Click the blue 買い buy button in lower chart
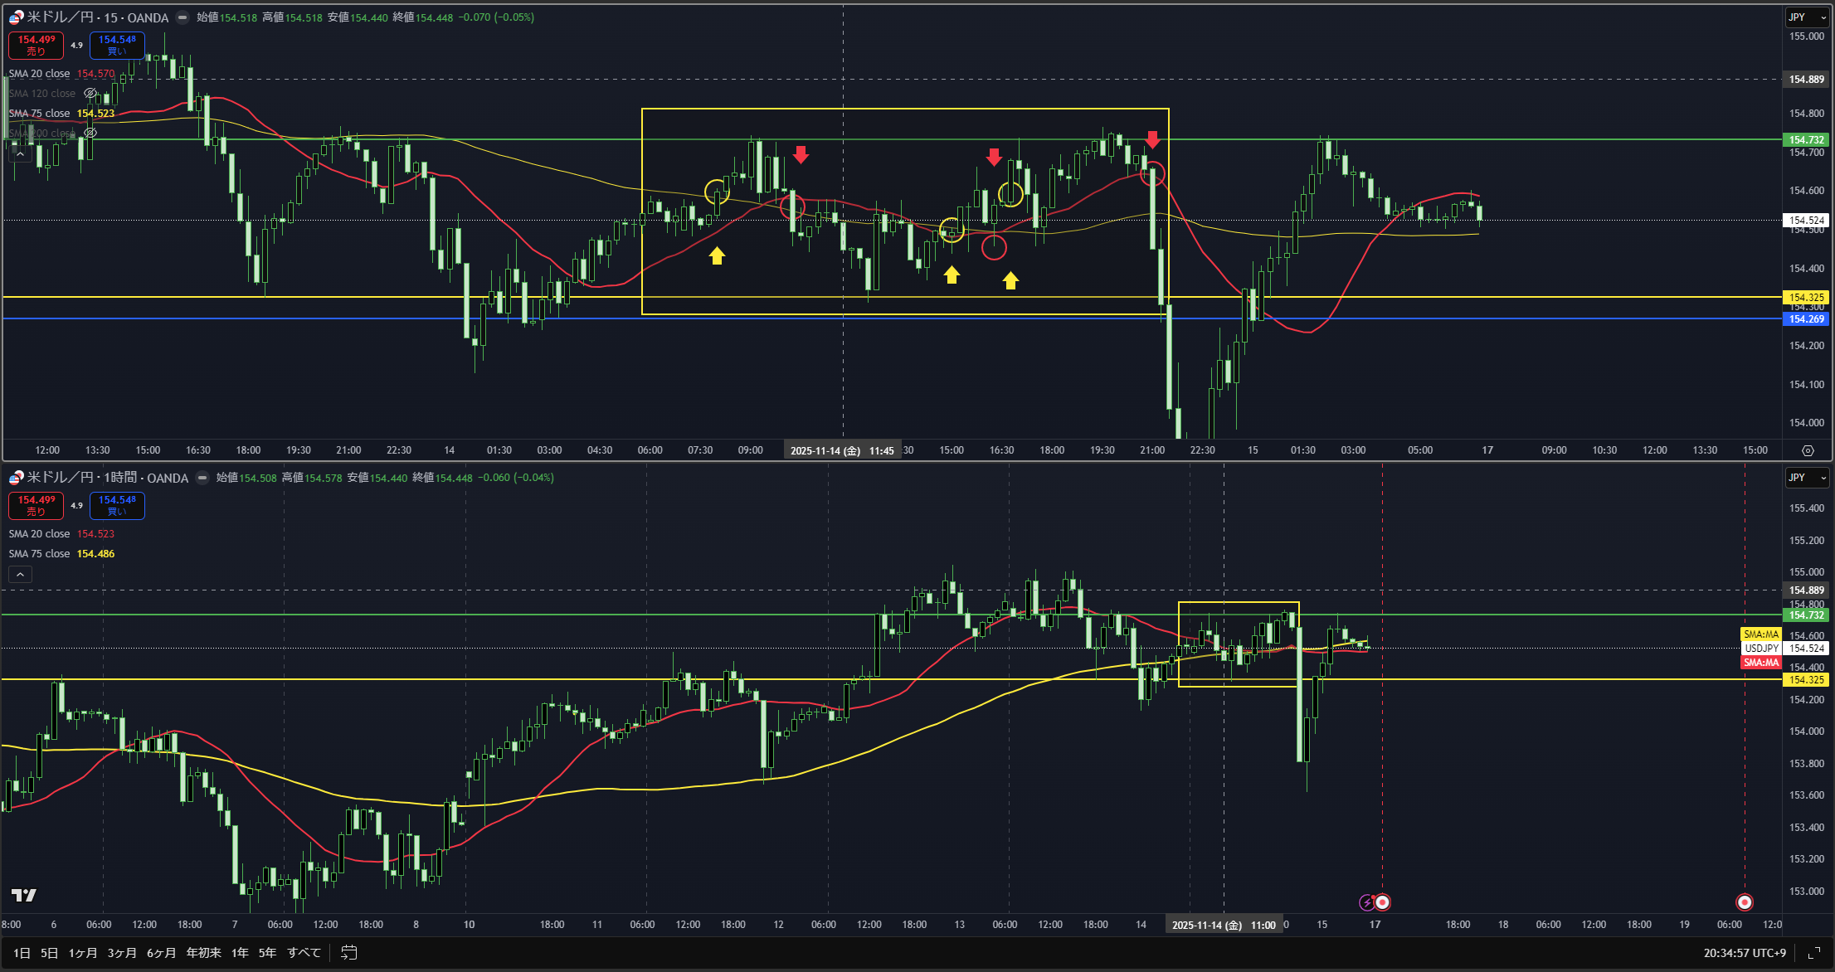Screen dimensions: 1835x972 [117, 505]
